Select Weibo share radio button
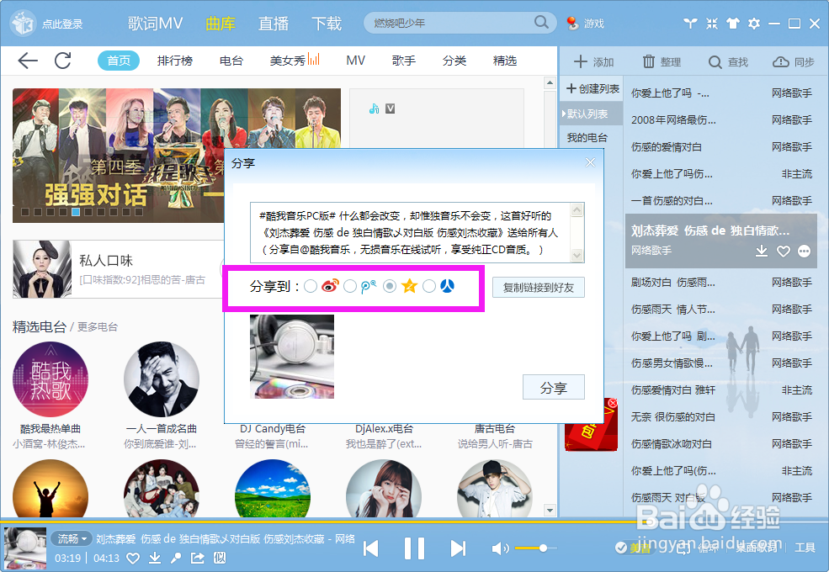The height and width of the screenshot is (572, 829). 311,286
